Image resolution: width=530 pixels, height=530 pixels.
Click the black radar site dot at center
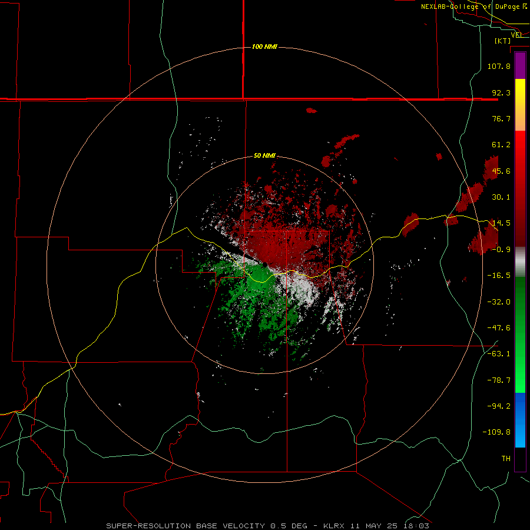(266, 264)
